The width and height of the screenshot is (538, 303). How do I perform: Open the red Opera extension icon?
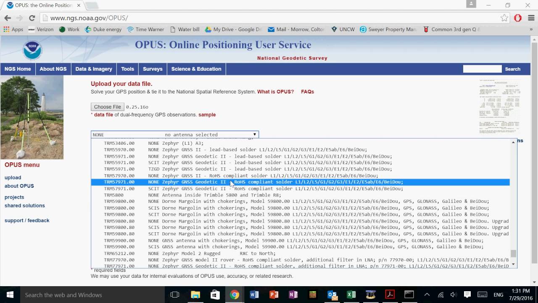(x=518, y=18)
